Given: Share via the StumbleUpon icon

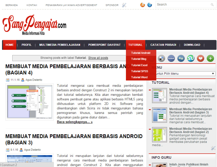Looking at the screenshot, I should tap(191, 58).
